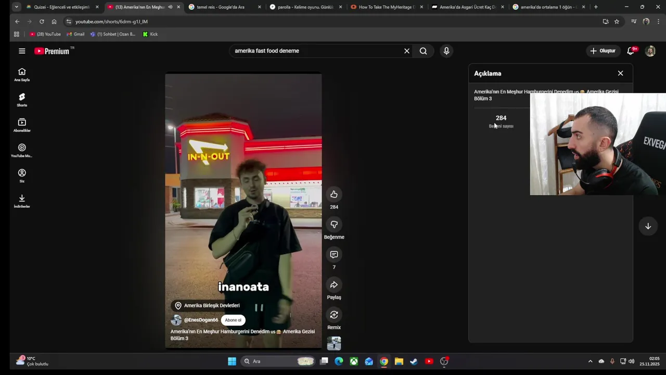Dislike the short (Beğenme)
Screen dimensions: 666x375
[334, 224]
